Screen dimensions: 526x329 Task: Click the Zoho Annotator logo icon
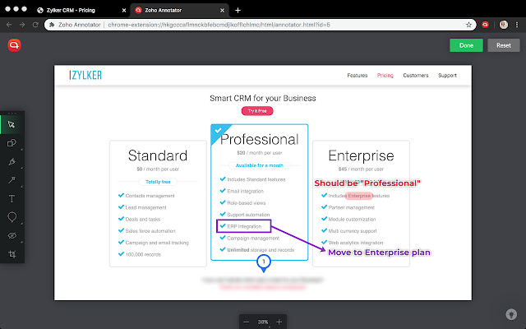(14, 45)
